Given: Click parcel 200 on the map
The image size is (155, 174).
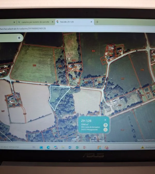Looking at the screenshot, I should pyautogui.click(x=75, y=67).
